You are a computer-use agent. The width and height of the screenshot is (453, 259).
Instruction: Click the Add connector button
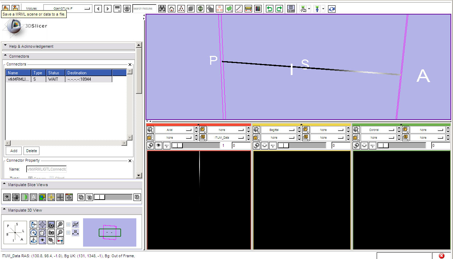pyautogui.click(x=14, y=151)
